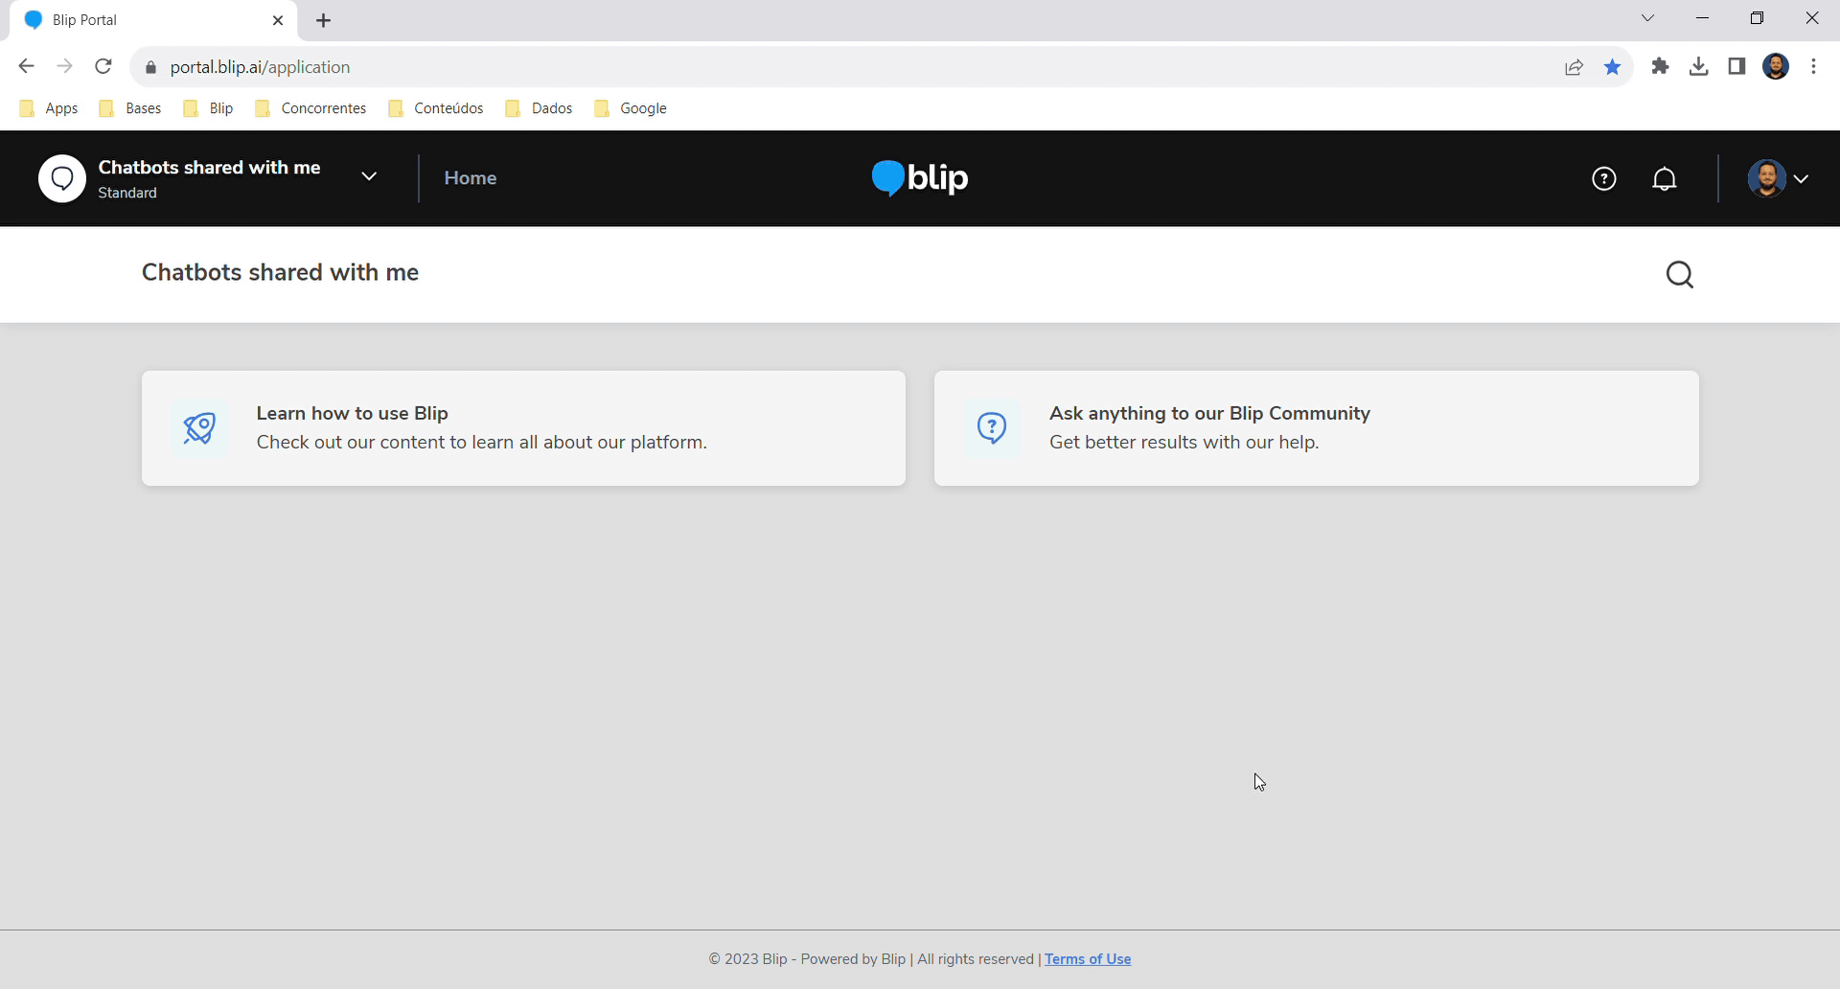Click the search magnifier icon
The height and width of the screenshot is (989, 1840).
click(1679, 275)
